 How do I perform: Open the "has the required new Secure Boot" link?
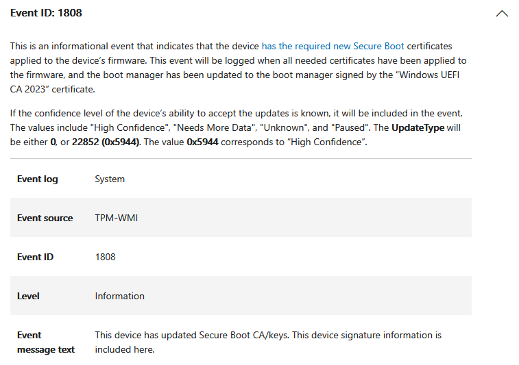point(333,46)
